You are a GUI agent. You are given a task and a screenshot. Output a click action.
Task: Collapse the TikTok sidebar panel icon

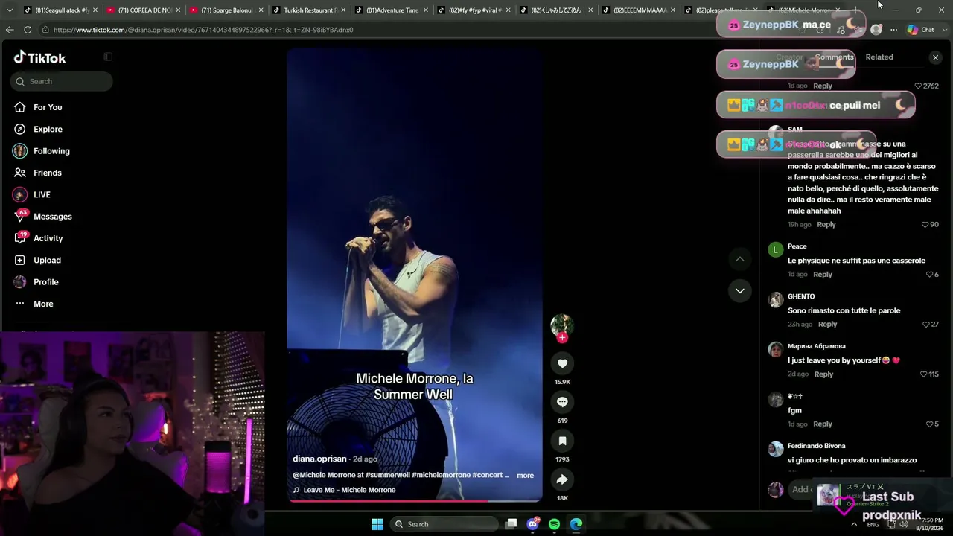pos(108,57)
